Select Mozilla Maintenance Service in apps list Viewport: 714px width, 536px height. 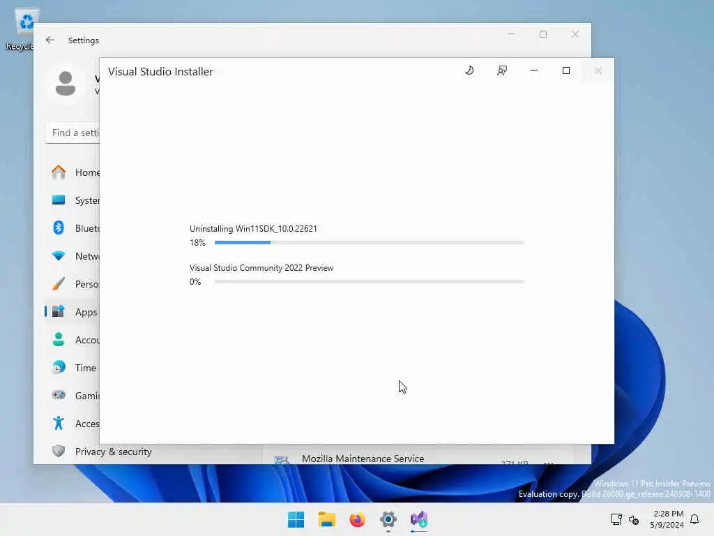click(x=363, y=459)
